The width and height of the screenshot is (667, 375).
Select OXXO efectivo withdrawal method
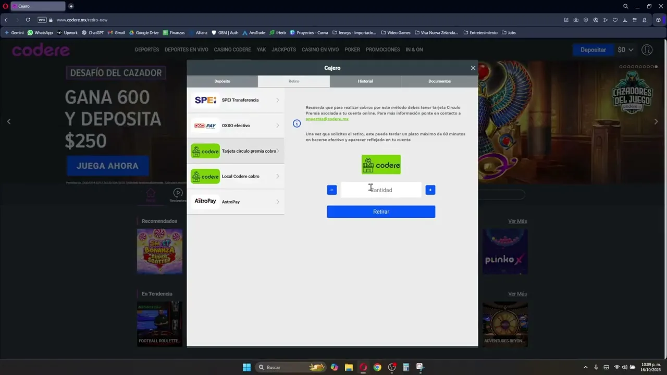(236, 126)
